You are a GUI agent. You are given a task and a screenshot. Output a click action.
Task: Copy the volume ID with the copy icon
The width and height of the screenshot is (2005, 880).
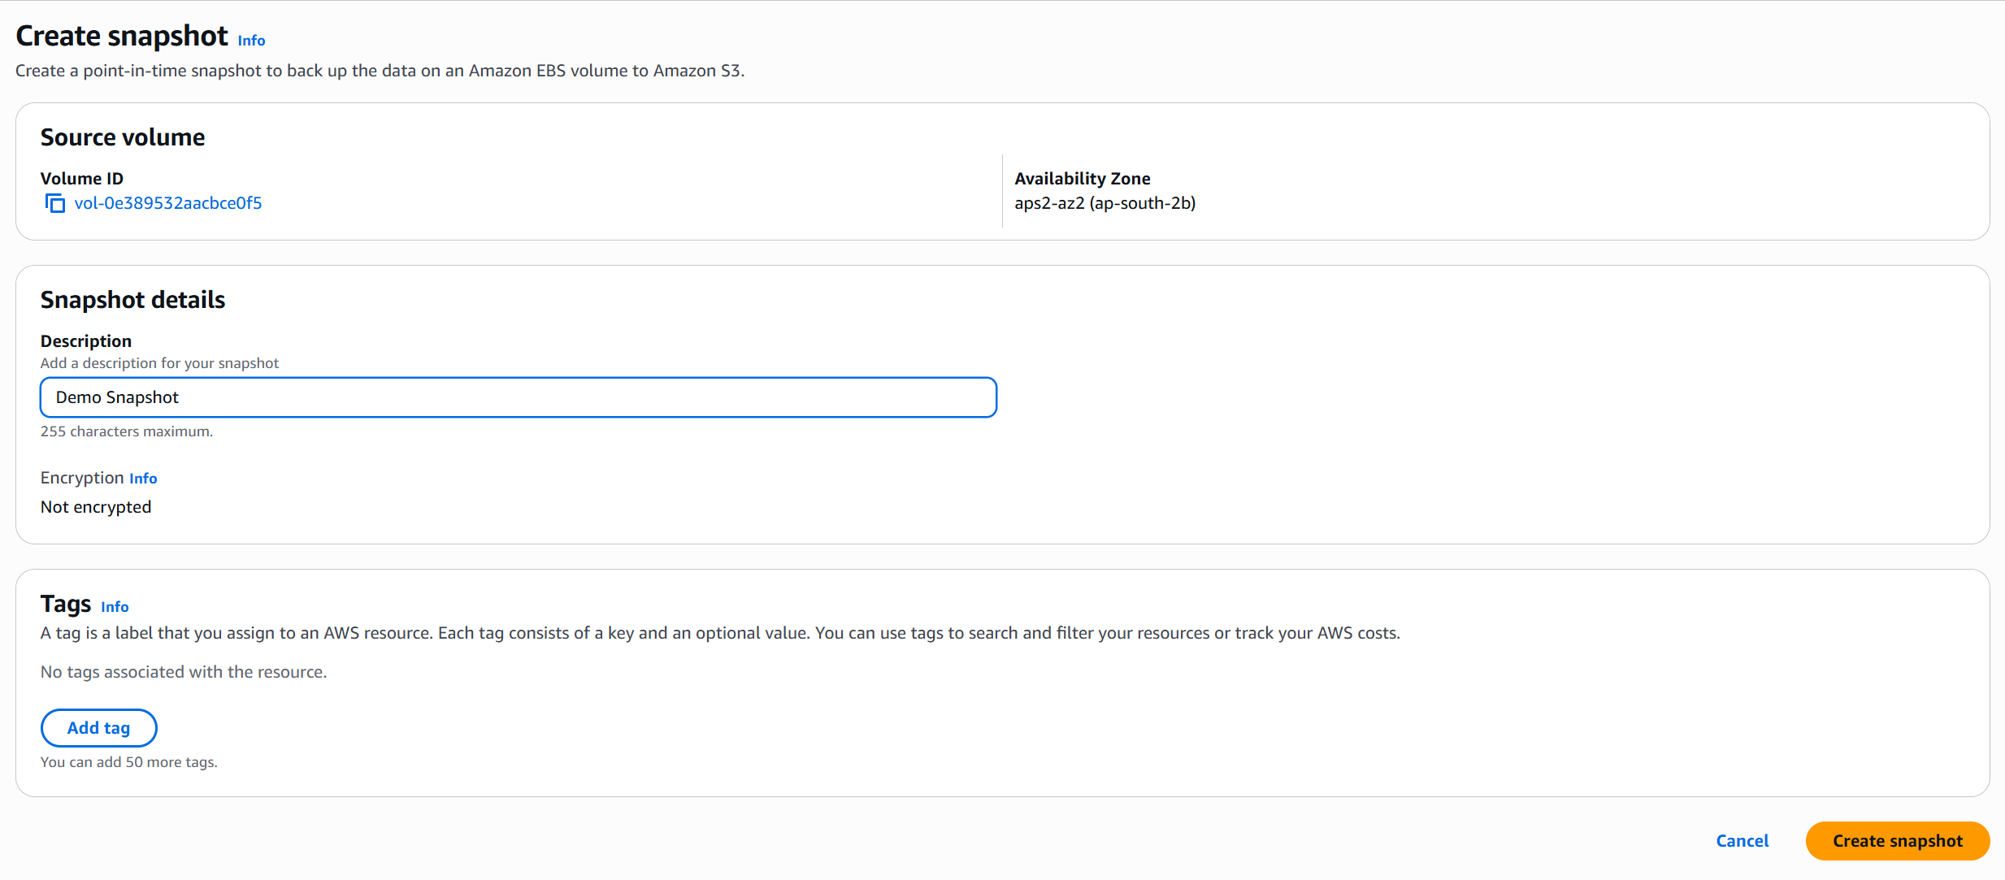pyautogui.click(x=54, y=203)
